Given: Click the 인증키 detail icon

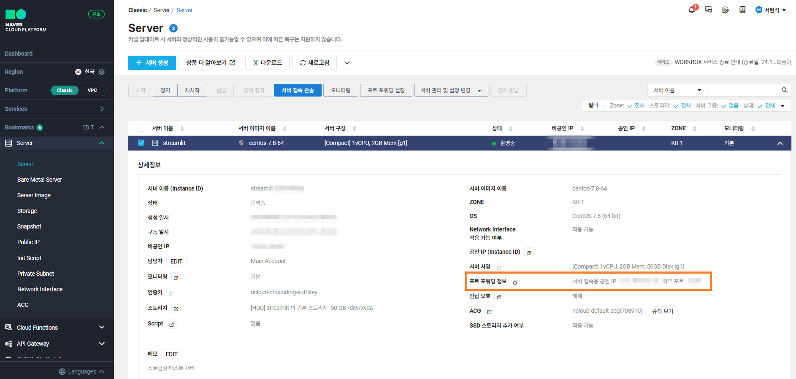Looking at the screenshot, I should 171,293.
